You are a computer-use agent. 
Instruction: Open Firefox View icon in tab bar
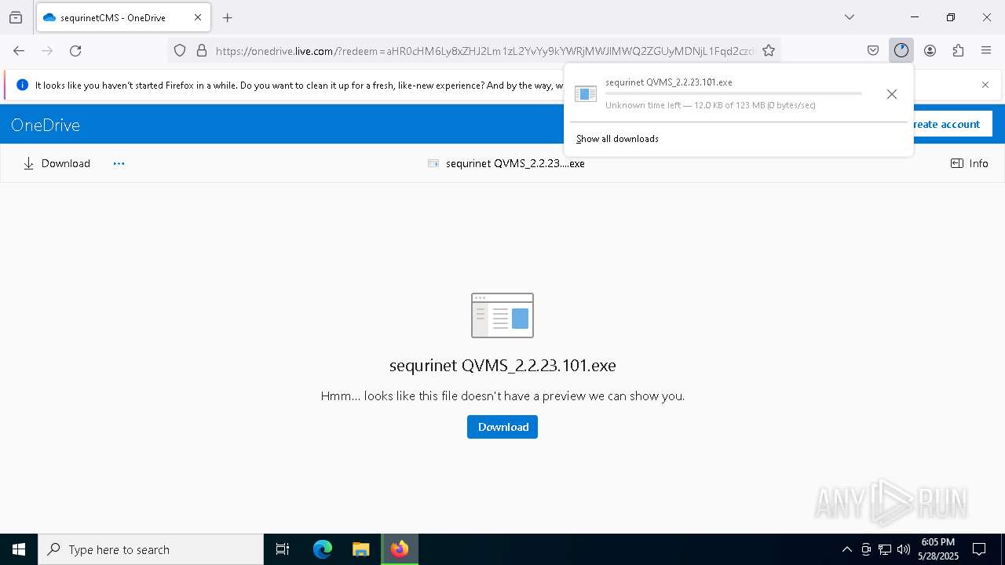[x=16, y=17]
